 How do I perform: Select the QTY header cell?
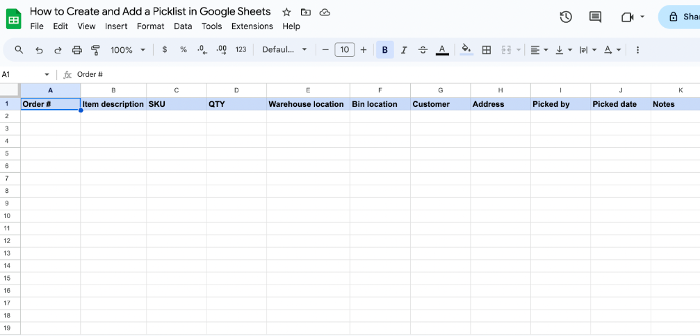pos(236,104)
